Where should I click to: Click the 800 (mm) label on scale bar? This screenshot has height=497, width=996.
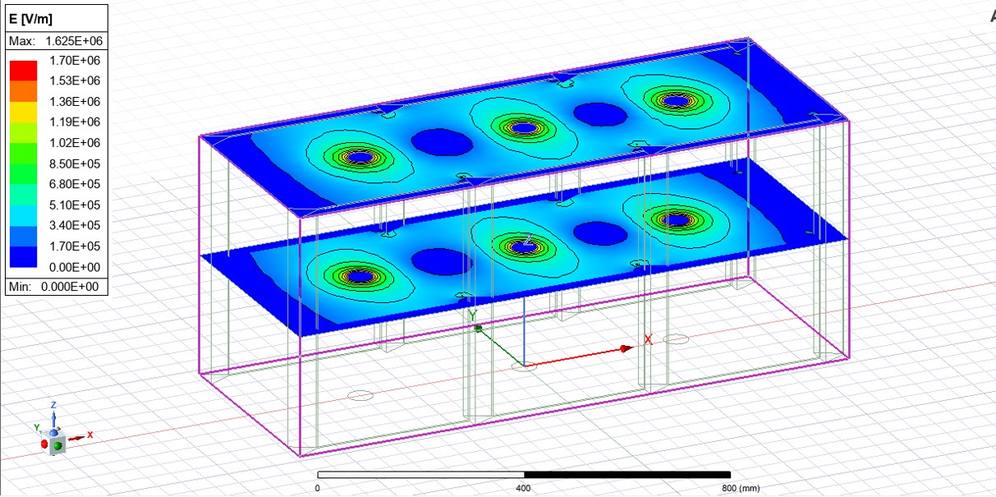[741, 488]
